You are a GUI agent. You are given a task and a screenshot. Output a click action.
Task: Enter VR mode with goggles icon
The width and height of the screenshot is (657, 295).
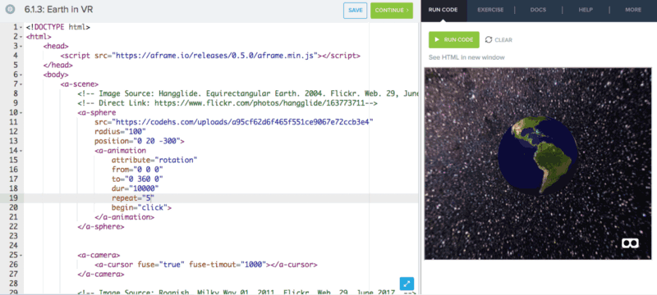click(630, 243)
